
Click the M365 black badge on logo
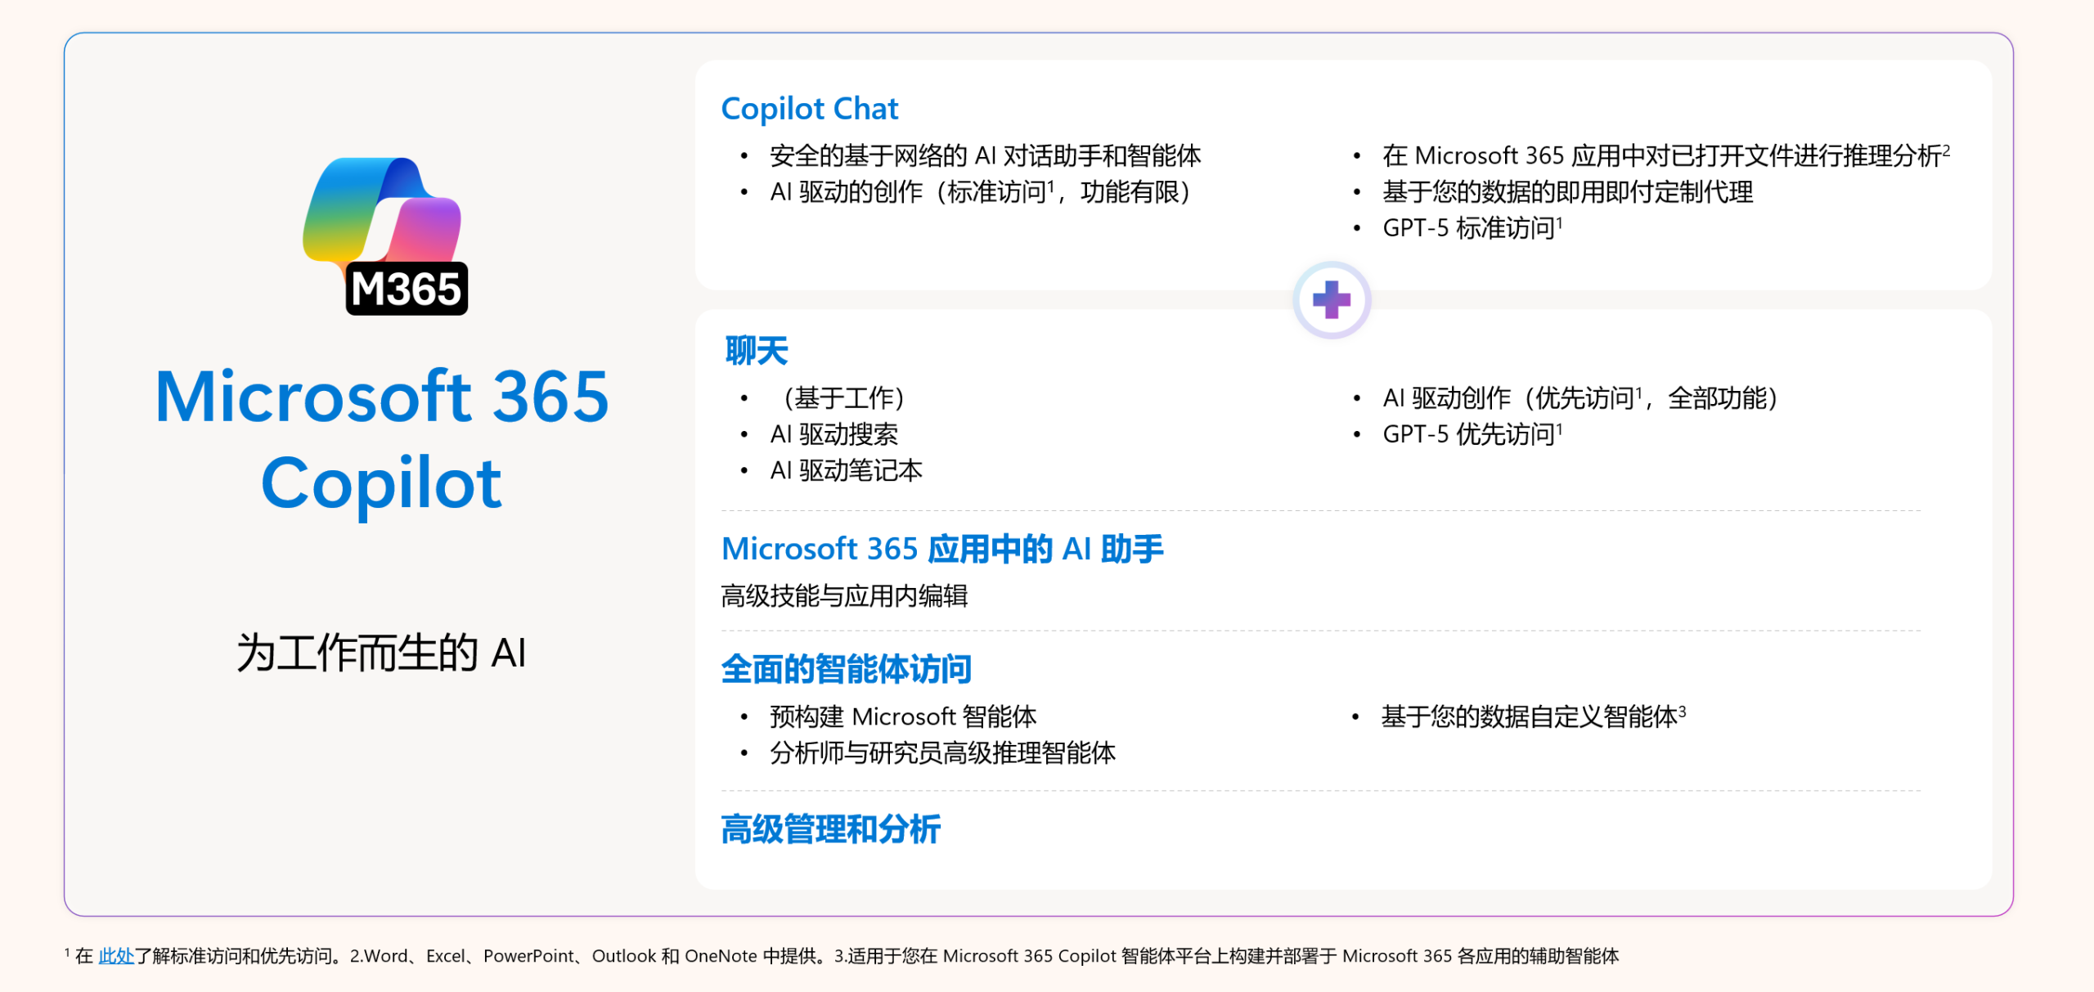pos(407,289)
